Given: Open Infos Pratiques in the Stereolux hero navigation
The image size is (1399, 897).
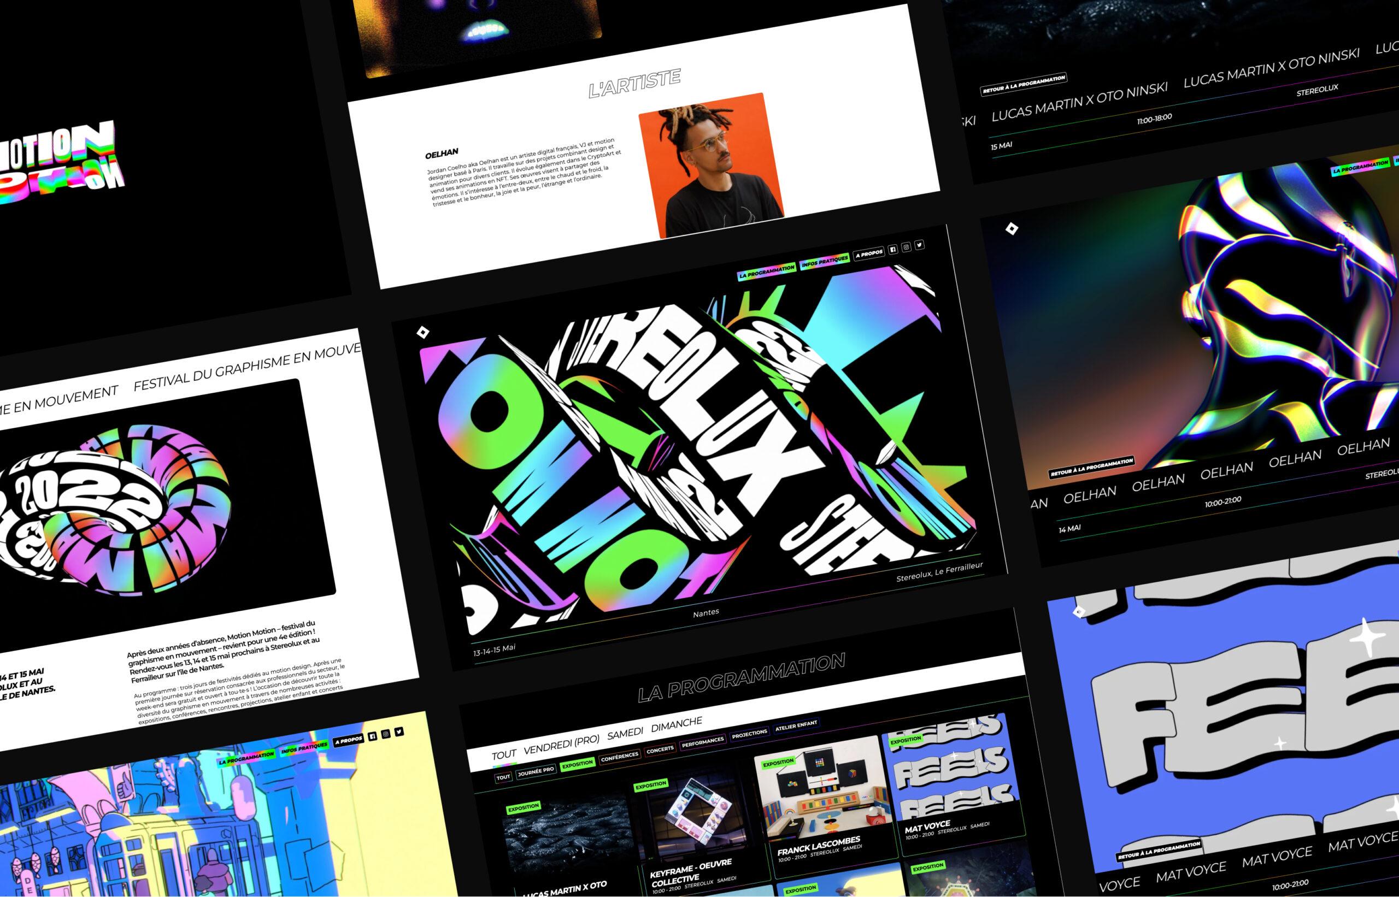Looking at the screenshot, I should point(825,262).
